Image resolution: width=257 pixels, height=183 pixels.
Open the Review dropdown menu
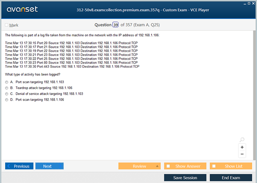(x=158, y=166)
